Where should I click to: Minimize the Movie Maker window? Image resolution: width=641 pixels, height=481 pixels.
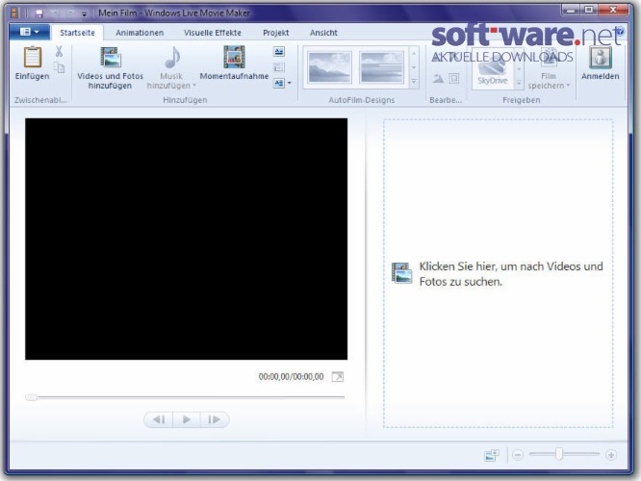(x=571, y=10)
